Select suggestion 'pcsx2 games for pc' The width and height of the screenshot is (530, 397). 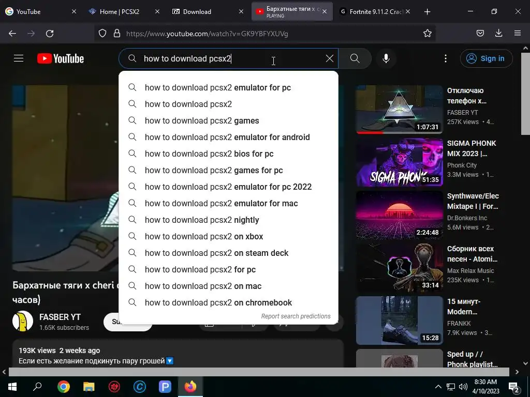pyautogui.click(x=228, y=170)
